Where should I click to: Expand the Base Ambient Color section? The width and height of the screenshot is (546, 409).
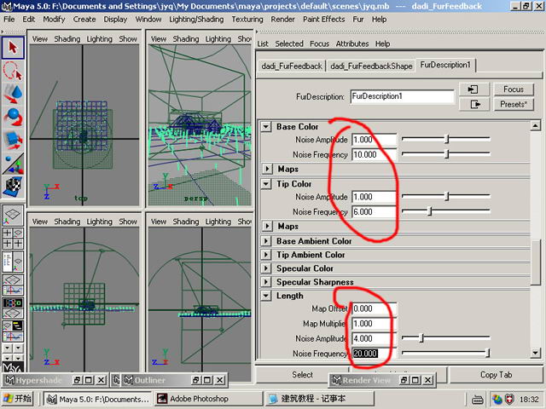click(x=266, y=241)
